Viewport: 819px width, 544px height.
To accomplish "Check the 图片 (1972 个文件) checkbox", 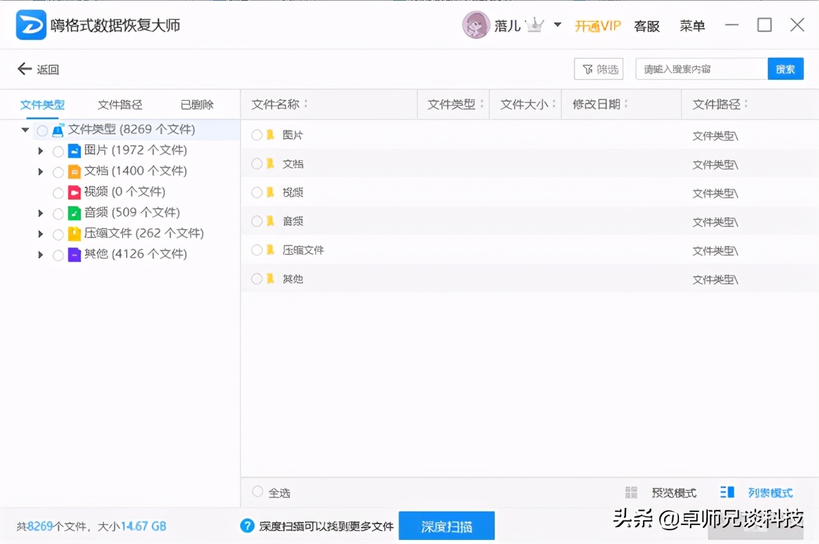I will pos(59,151).
